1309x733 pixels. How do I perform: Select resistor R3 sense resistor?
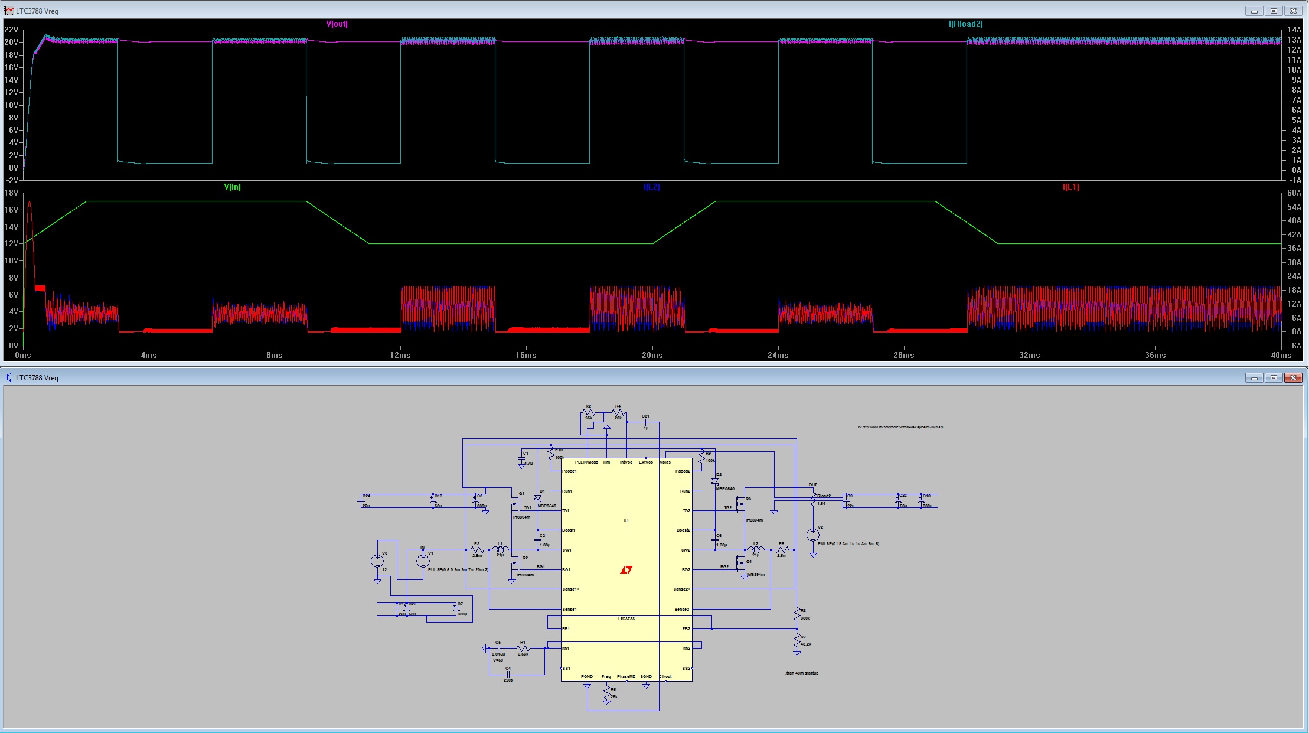[x=477, y=550]
